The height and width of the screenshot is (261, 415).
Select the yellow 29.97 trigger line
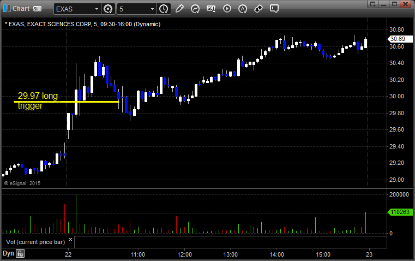click(67, 102)
